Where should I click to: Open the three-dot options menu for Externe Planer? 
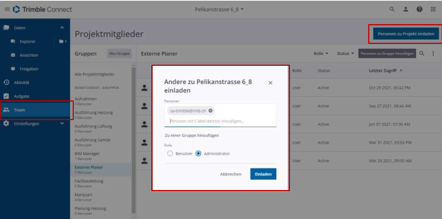tap(433, 53)
